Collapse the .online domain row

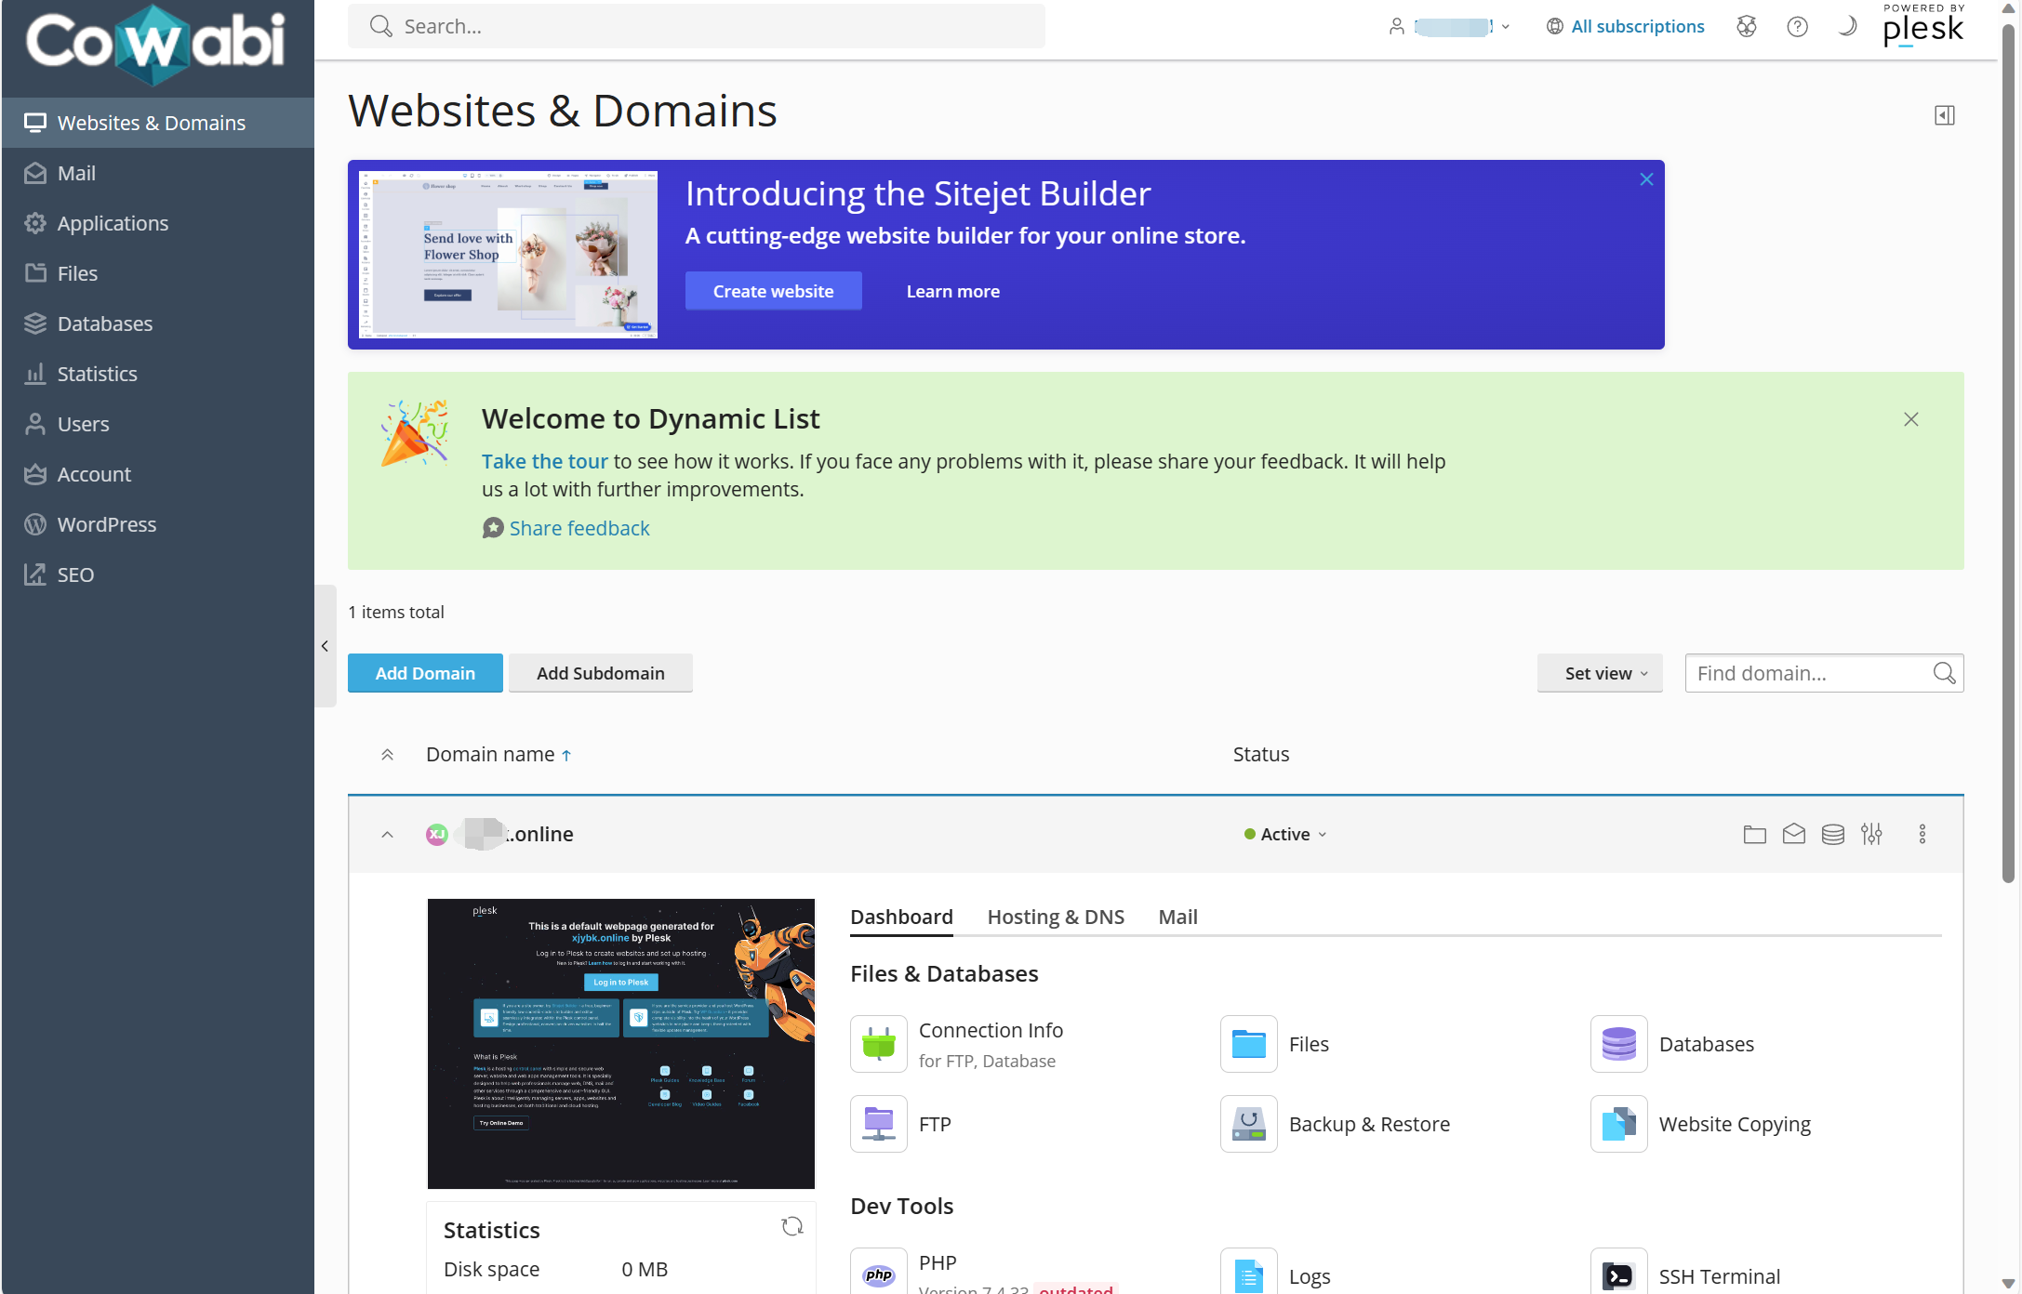[388, 834]
